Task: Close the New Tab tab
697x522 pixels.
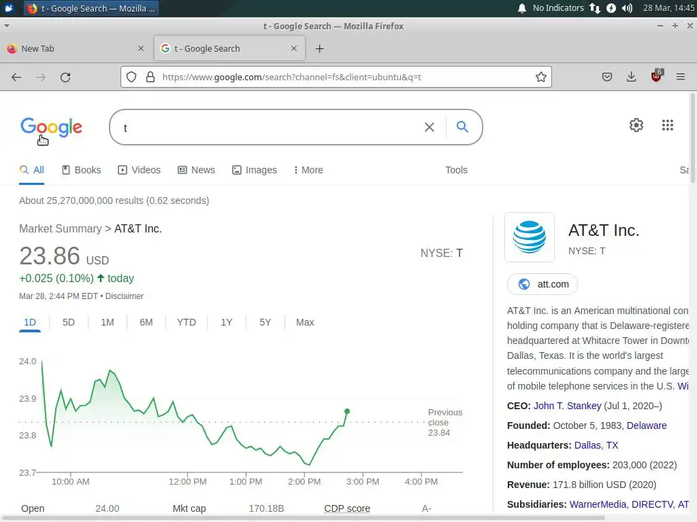Action: coord(141,48)
